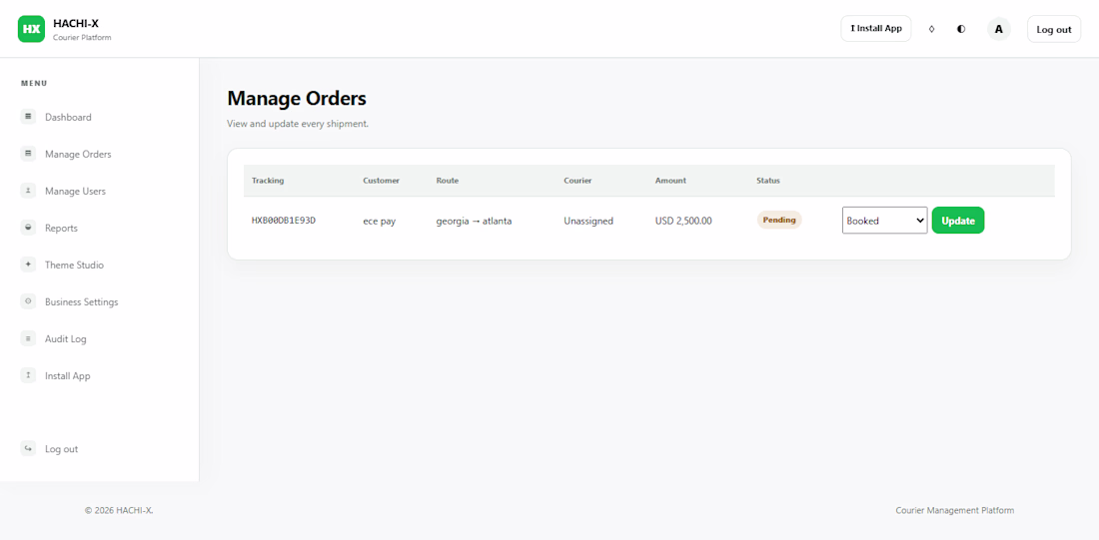Image resolution: width=1099 pixels, height=540 pixels.
Task: Click the Install App header button
Action: point(876,29)
